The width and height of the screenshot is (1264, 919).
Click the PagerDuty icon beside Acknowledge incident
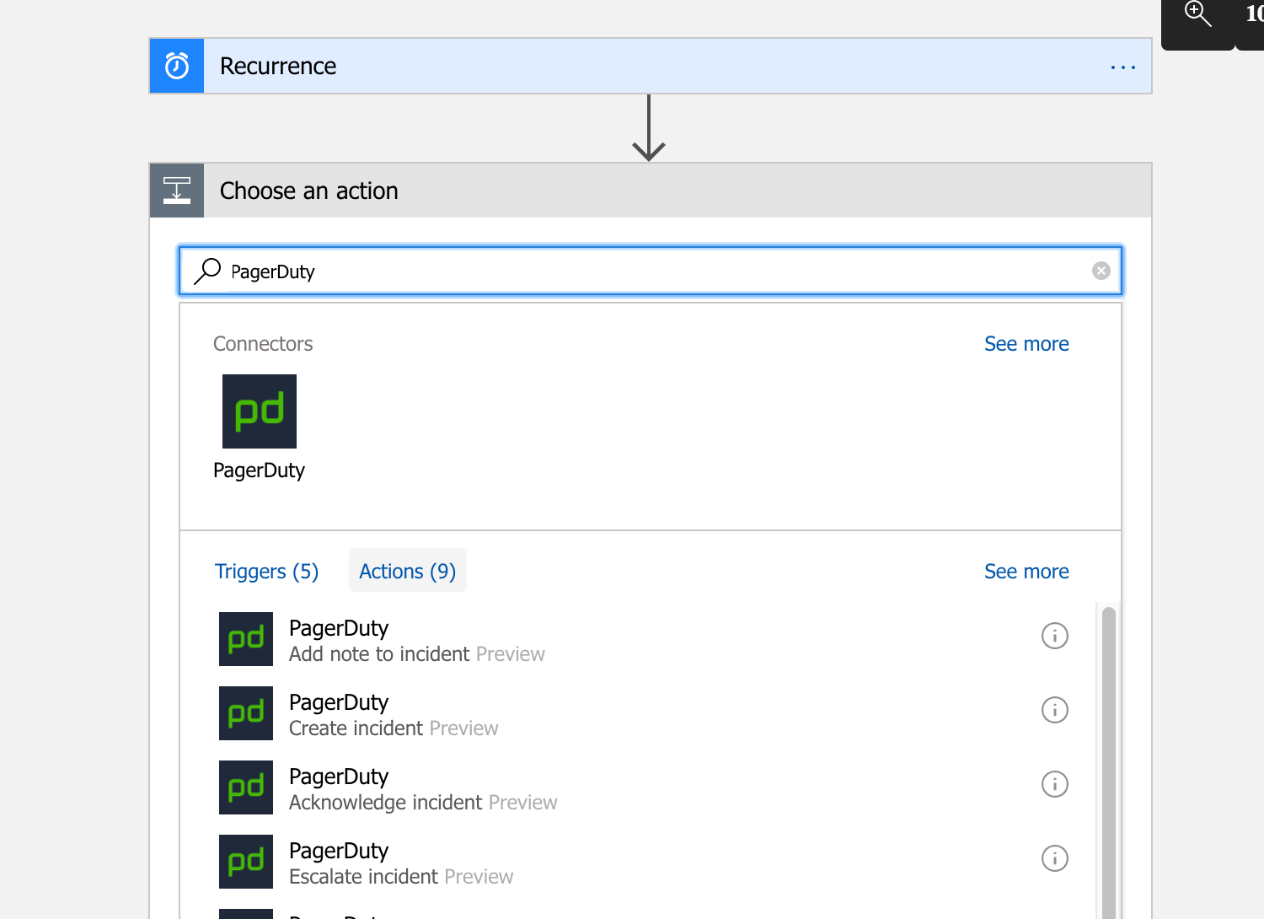tap(245, 787)
